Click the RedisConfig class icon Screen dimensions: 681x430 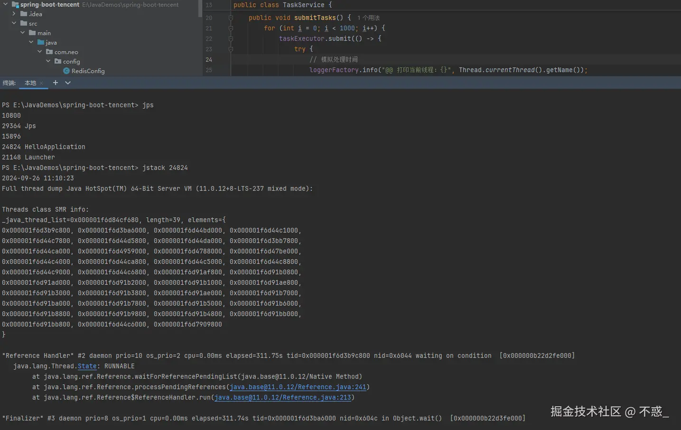tap(66, 71)
